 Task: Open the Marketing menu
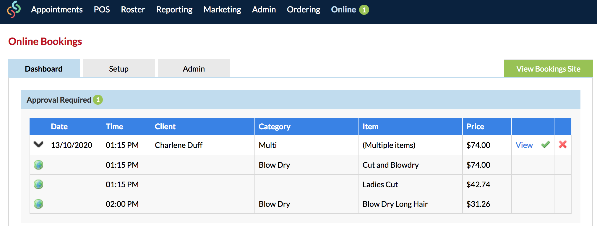pos(222,9)
